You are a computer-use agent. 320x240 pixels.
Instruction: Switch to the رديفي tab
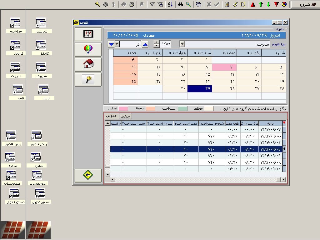pos(126,116)
